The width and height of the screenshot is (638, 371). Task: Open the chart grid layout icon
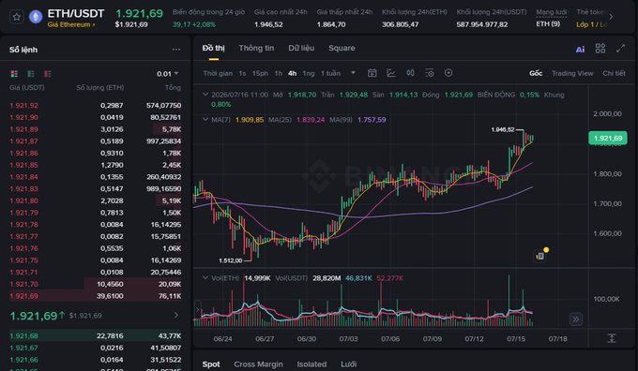(x=600, y=49)
